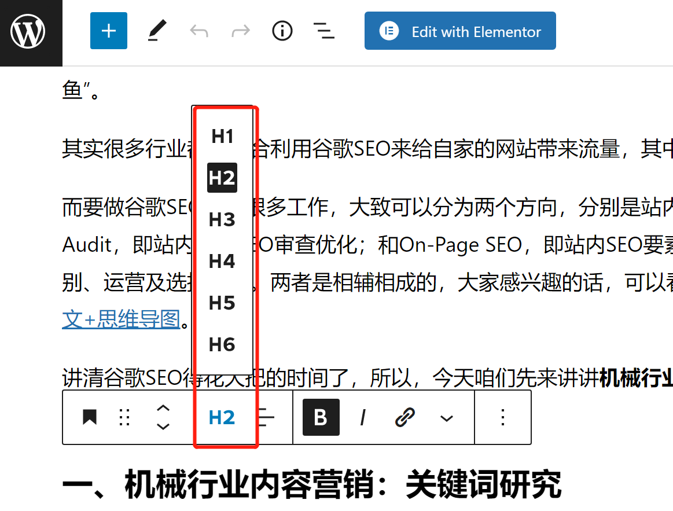Image resolution: width=673 pixels, height=511 pixels.
Task: Open the list view outline icon
Action: pos(324,31)
